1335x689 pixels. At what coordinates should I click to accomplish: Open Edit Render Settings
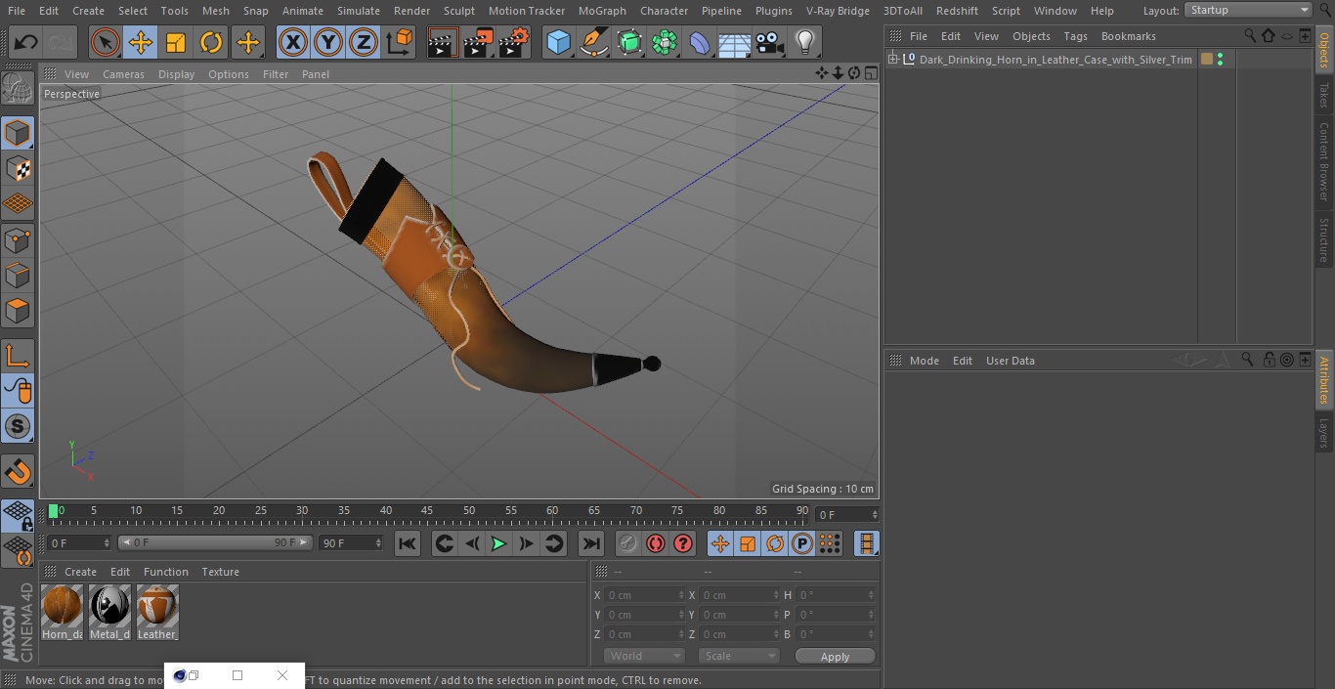tap(514, 42)
